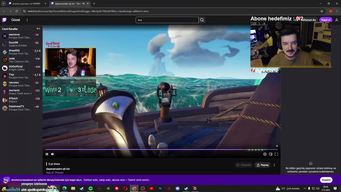Collapse the Canlı Kanallar sidebar
The height and width of the screenshot is (192, 341).
click(x=38, y=29)
